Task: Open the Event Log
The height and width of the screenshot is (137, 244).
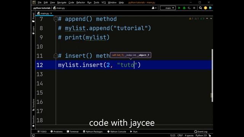Action: [x=201, y=132]
